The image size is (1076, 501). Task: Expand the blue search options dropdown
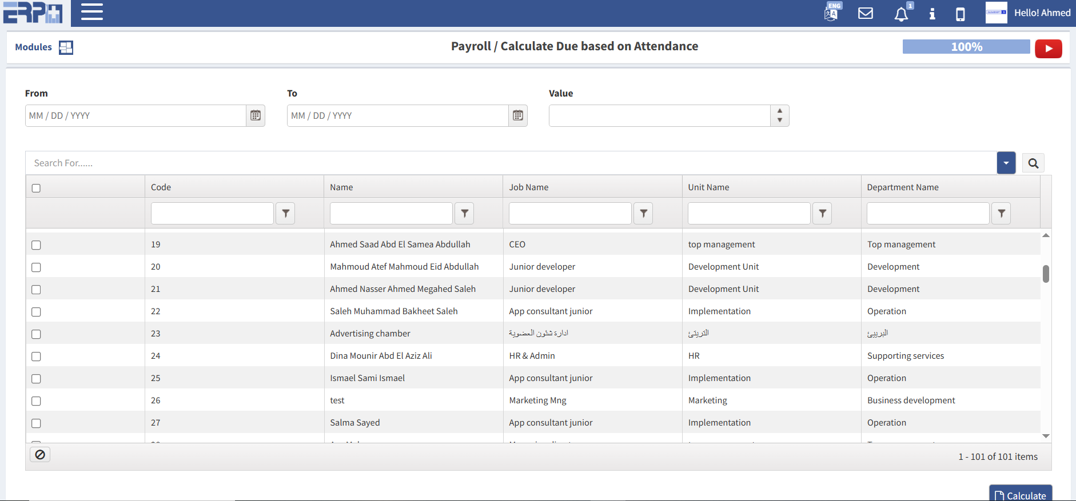click(x=1006, y=163)
